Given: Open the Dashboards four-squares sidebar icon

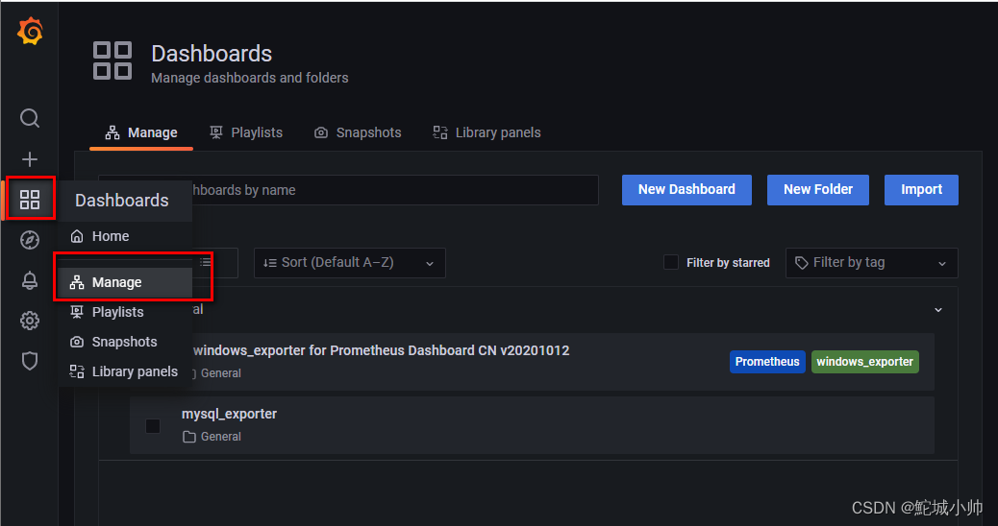Looking at the screenshot, I should [29, 200].
